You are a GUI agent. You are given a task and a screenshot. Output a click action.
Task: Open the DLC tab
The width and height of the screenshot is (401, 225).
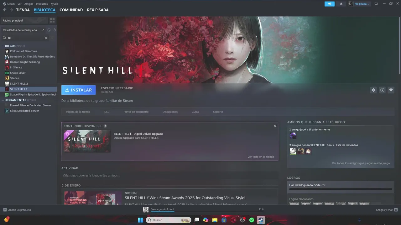[x=107, y=112]
